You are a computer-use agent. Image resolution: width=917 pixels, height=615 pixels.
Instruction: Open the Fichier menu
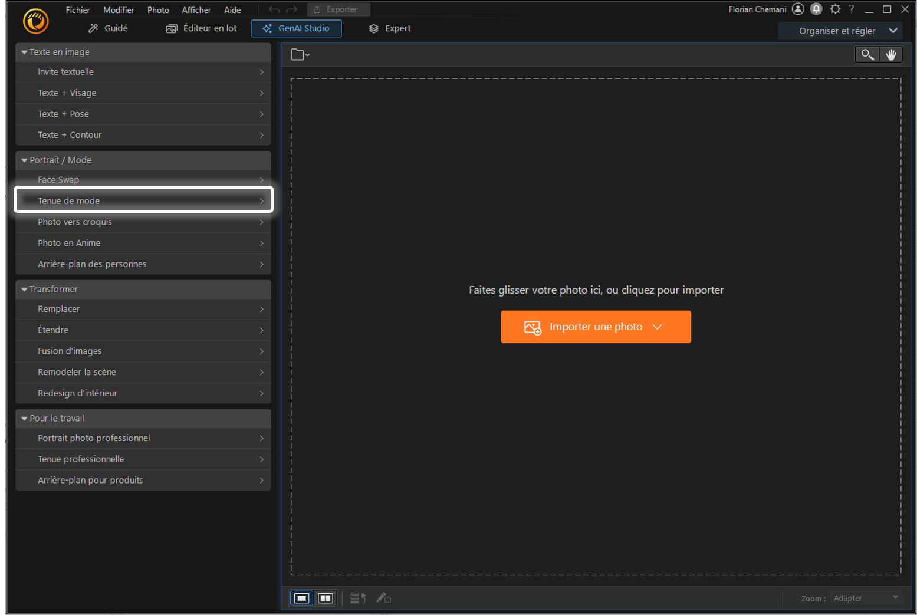[78, 10]
